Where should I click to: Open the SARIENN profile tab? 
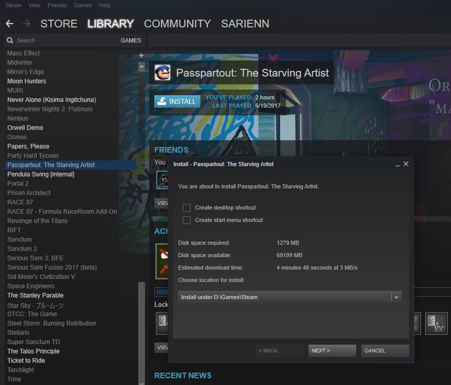pos(245,24)
